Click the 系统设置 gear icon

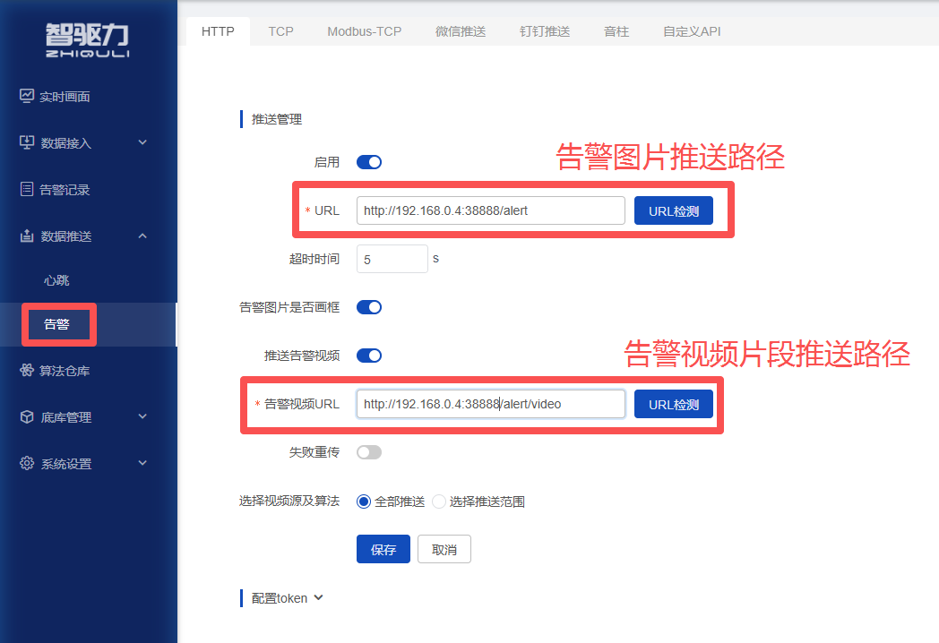click(x=27, y=463)
